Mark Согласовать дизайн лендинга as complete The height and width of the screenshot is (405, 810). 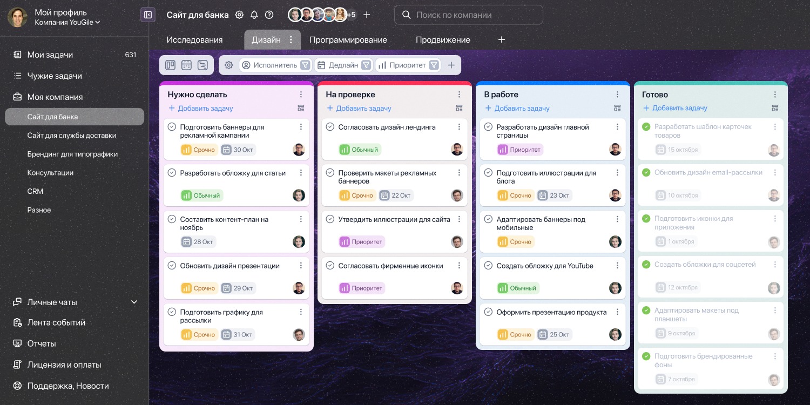[x=330, y=127]
